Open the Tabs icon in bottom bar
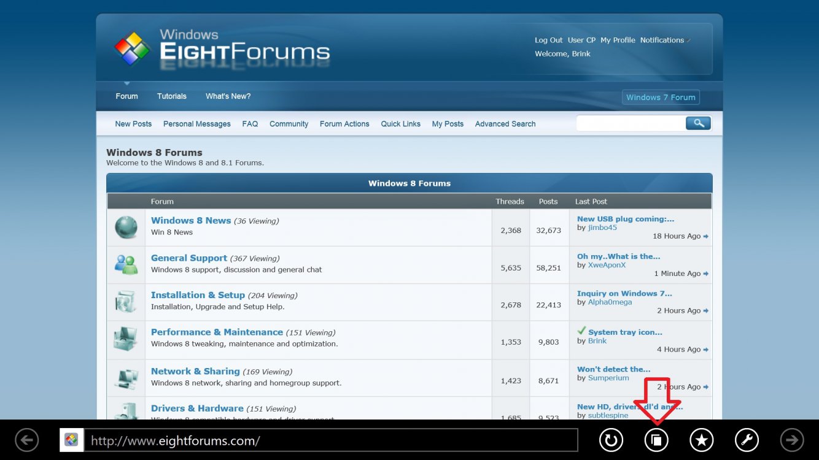The image size is (819, 460). [656, 440]
